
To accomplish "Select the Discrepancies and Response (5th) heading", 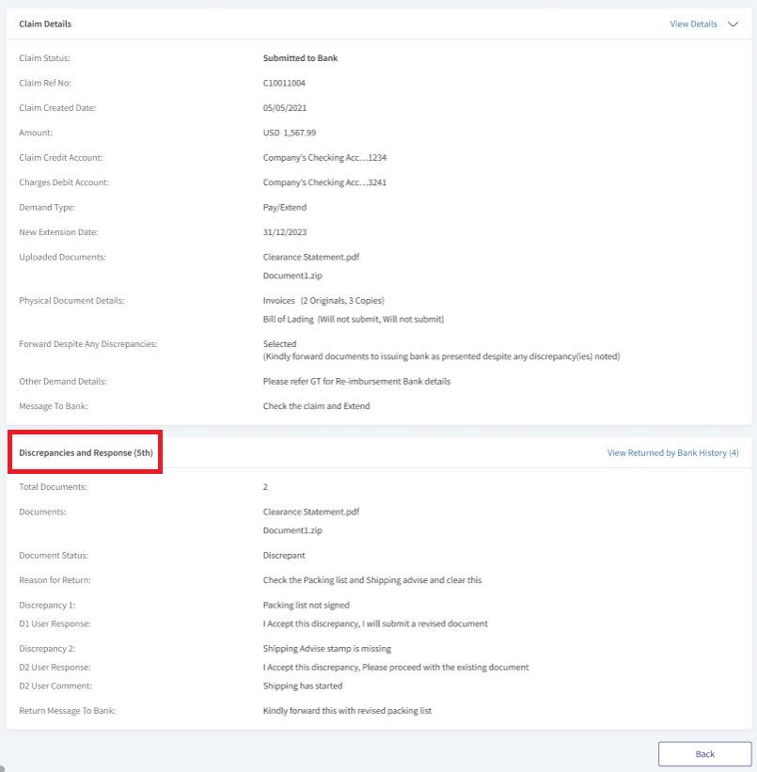I will 86,453.
